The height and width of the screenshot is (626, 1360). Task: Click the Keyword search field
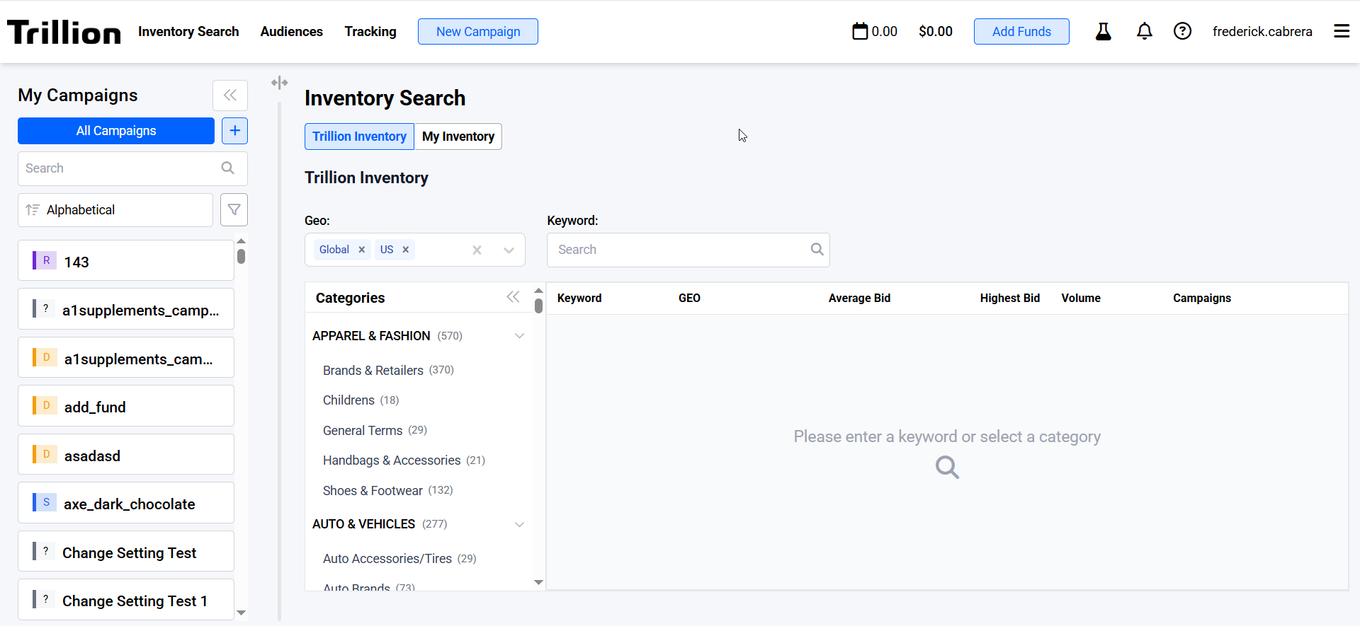[x=680, y=250]
